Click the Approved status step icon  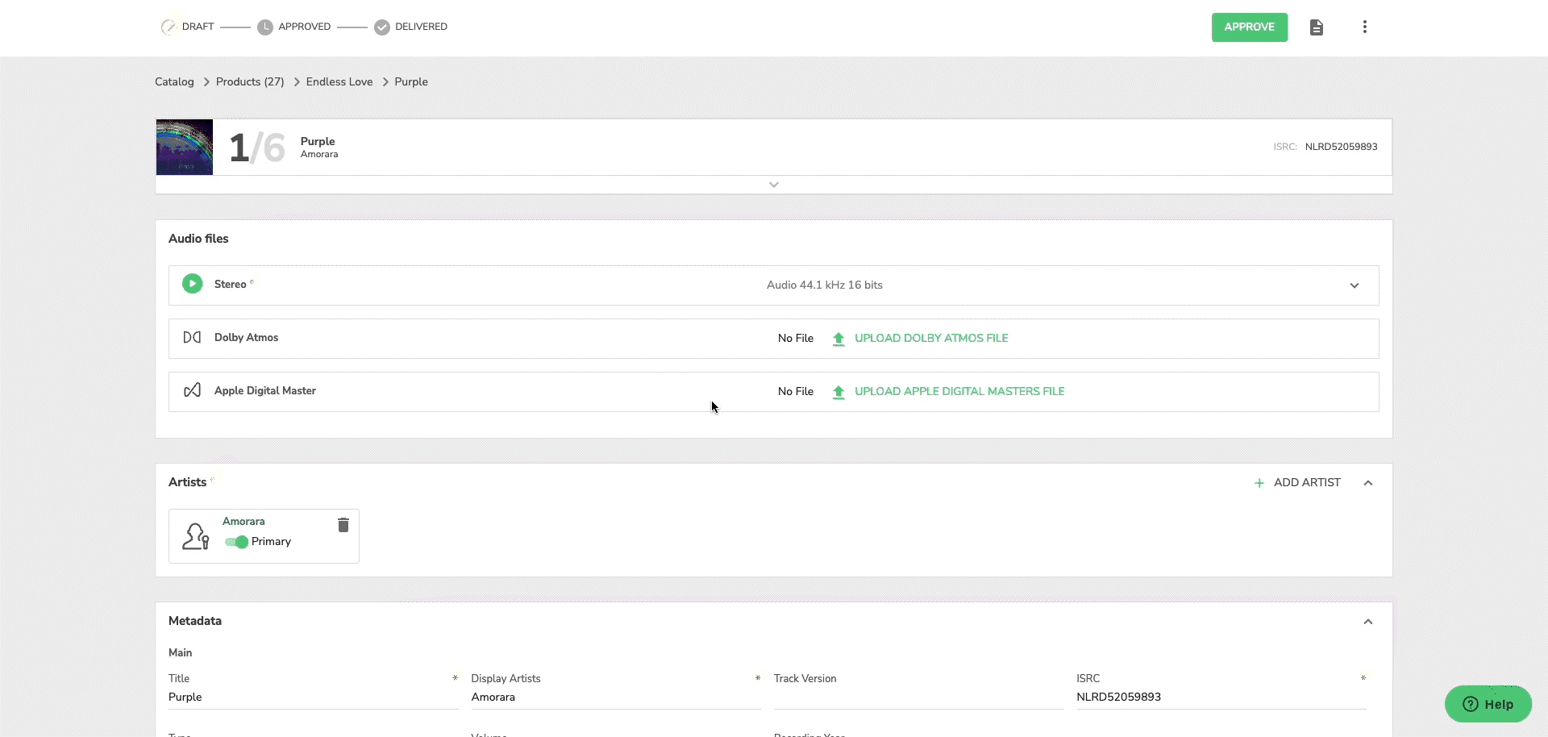pyautogui.click(x=265, y=27)
